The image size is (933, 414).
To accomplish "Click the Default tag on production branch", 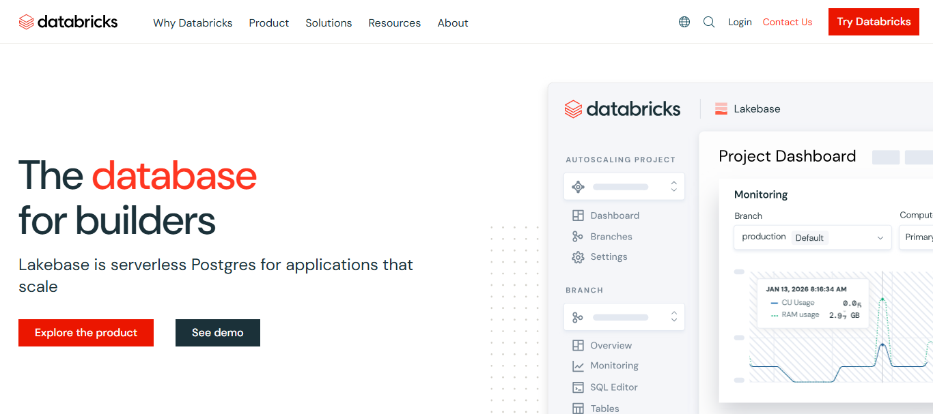I will coord(809,238).
